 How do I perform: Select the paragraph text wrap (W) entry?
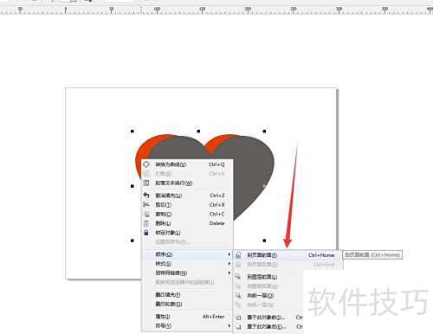click(187, 183)
